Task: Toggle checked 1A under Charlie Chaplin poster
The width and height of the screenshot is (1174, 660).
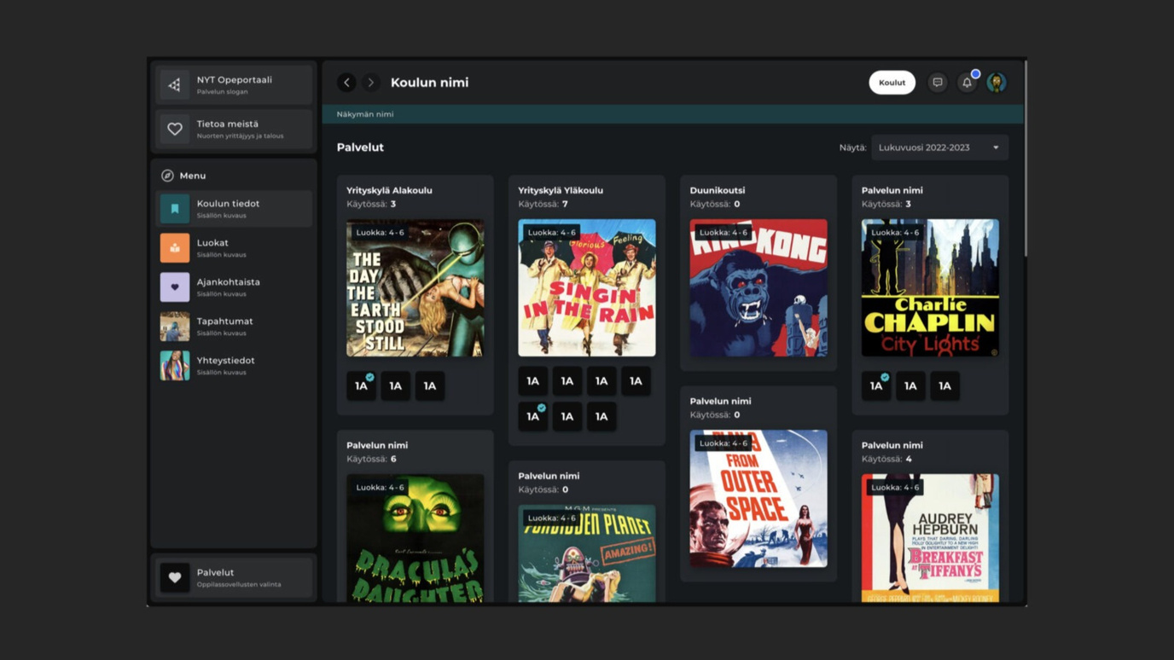Action: pos(876,386)
